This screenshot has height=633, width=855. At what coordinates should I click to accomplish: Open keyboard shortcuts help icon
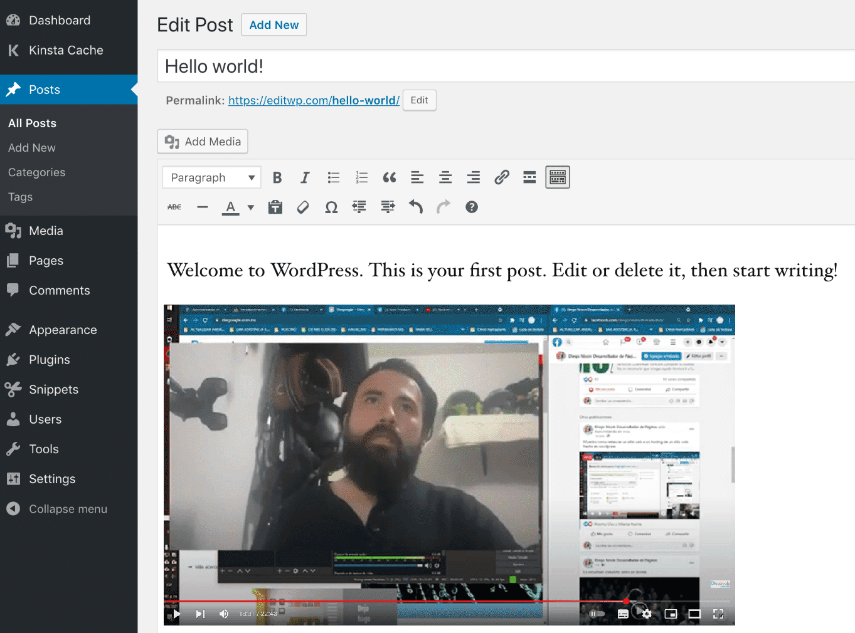tap(472, 207)
